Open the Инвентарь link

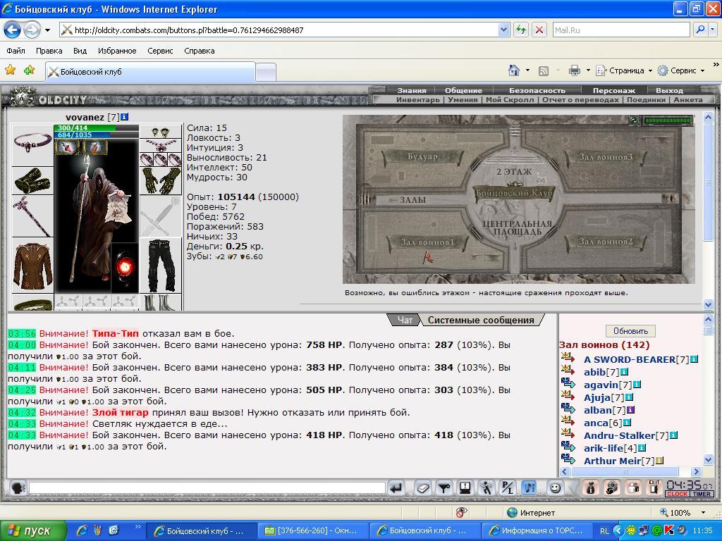click(418, 99)
